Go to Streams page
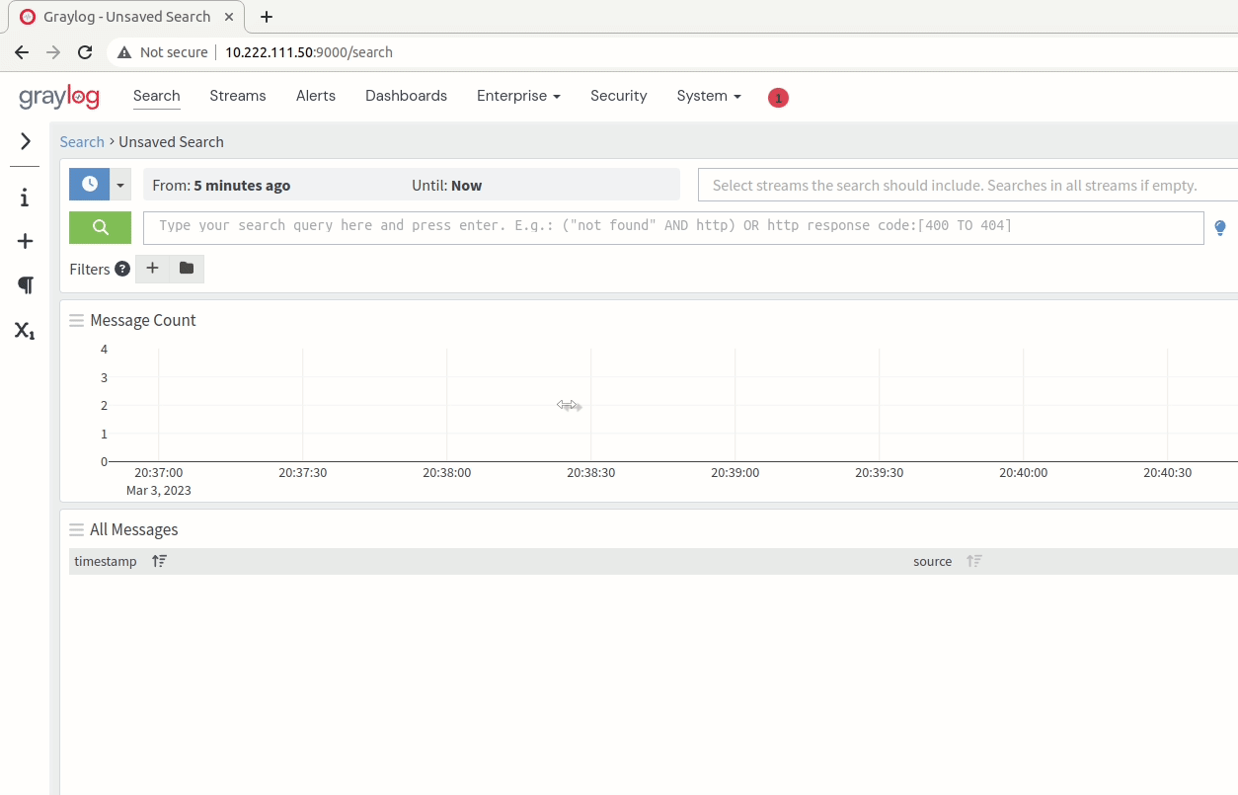 pyautogui.click(x=238, y=96)
